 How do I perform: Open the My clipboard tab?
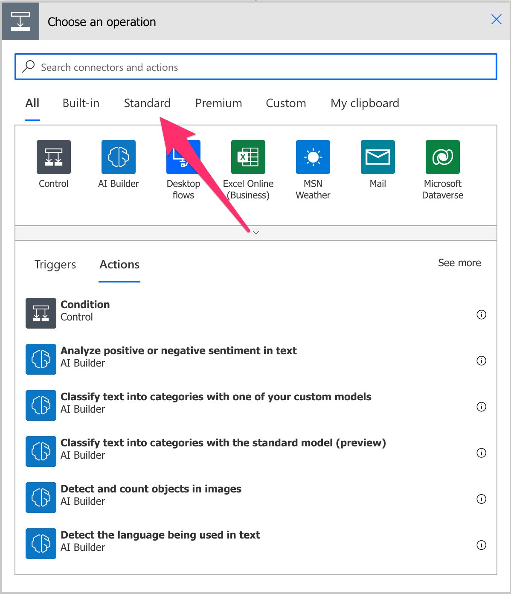point(365,103)
